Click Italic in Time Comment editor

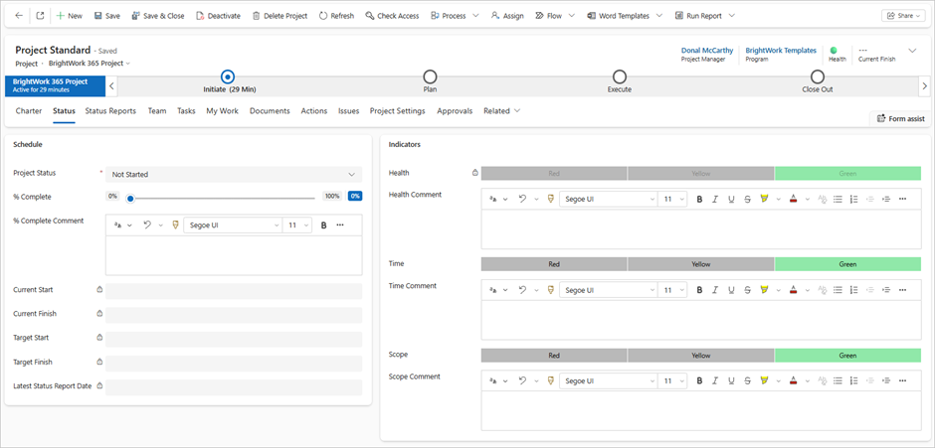pyautogui.click(x=715, y=290)
